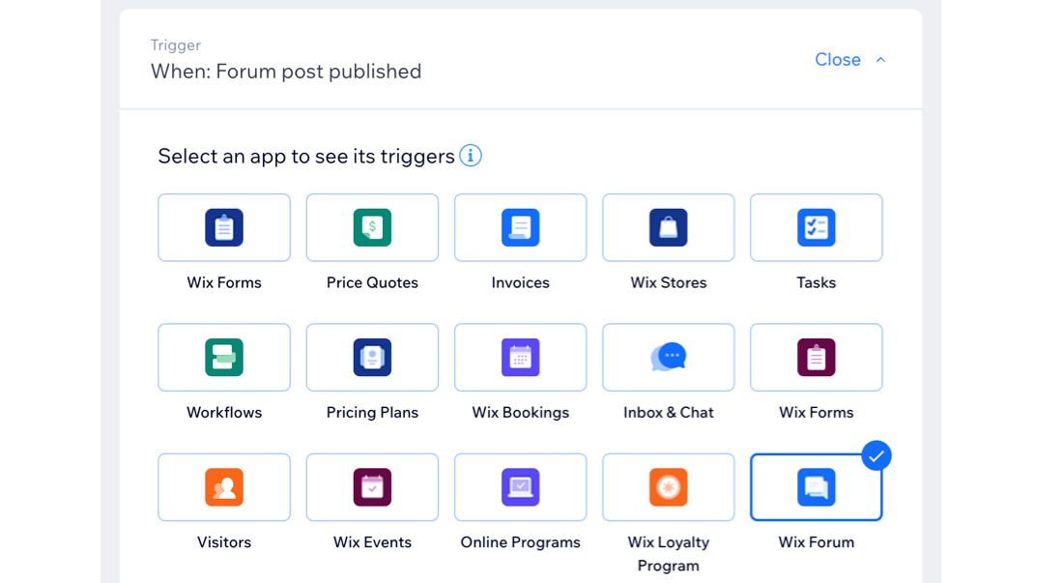Click the Wix Bookings label text
Viewport: 1063px width, 583px height.
coord(520,412)
